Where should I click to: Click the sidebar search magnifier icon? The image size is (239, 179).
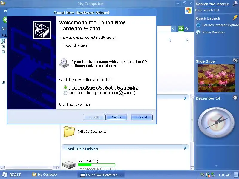(x=235, y=3)
